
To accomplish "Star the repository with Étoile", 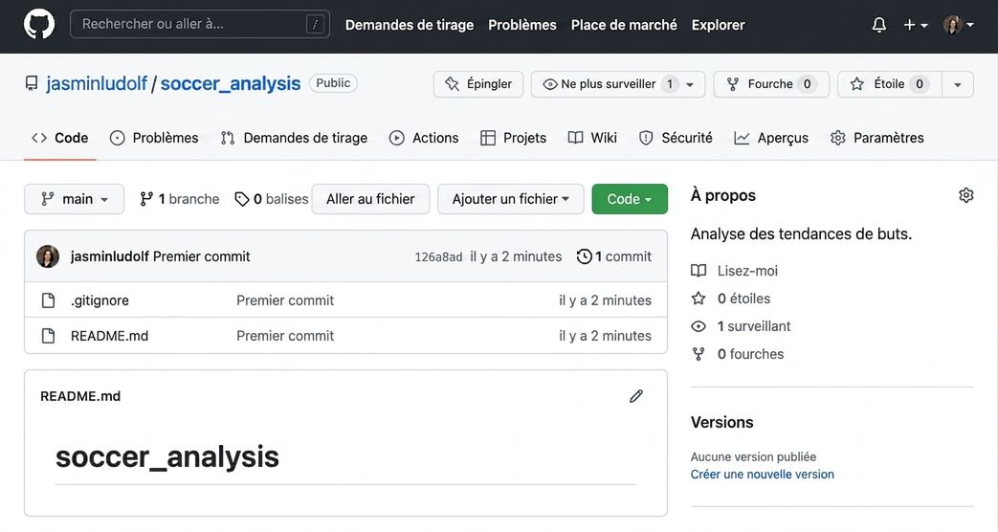I will [890, 84].
